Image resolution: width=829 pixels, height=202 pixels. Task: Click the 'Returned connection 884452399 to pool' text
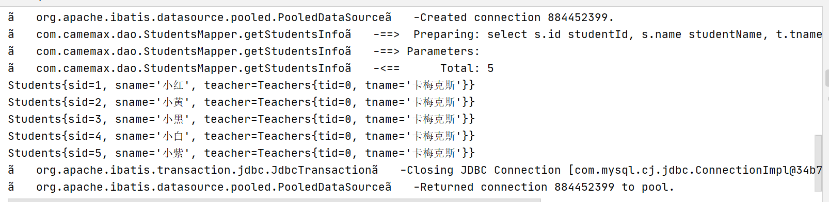[x=547, y=187]
